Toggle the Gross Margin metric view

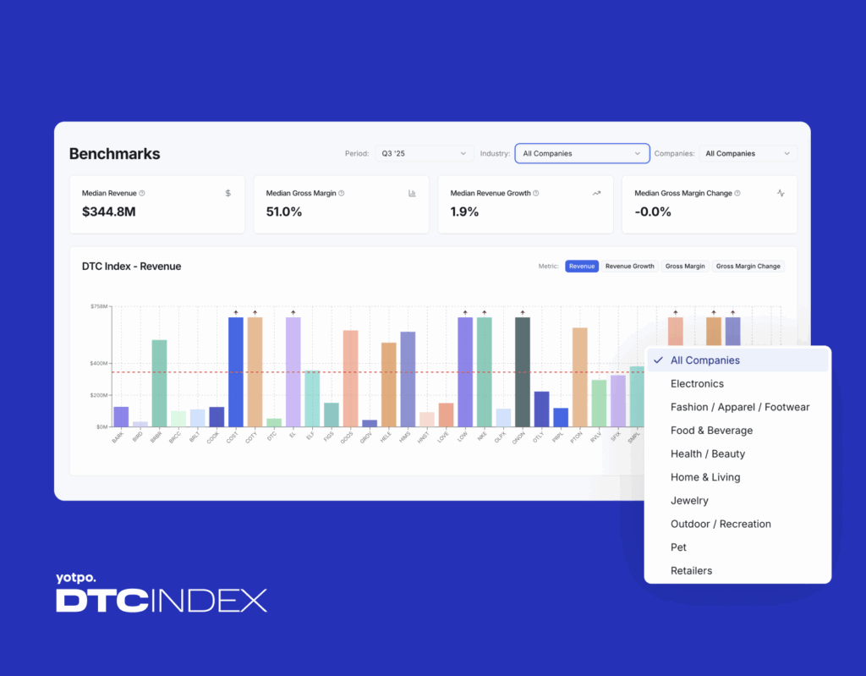tap(686, 265)
